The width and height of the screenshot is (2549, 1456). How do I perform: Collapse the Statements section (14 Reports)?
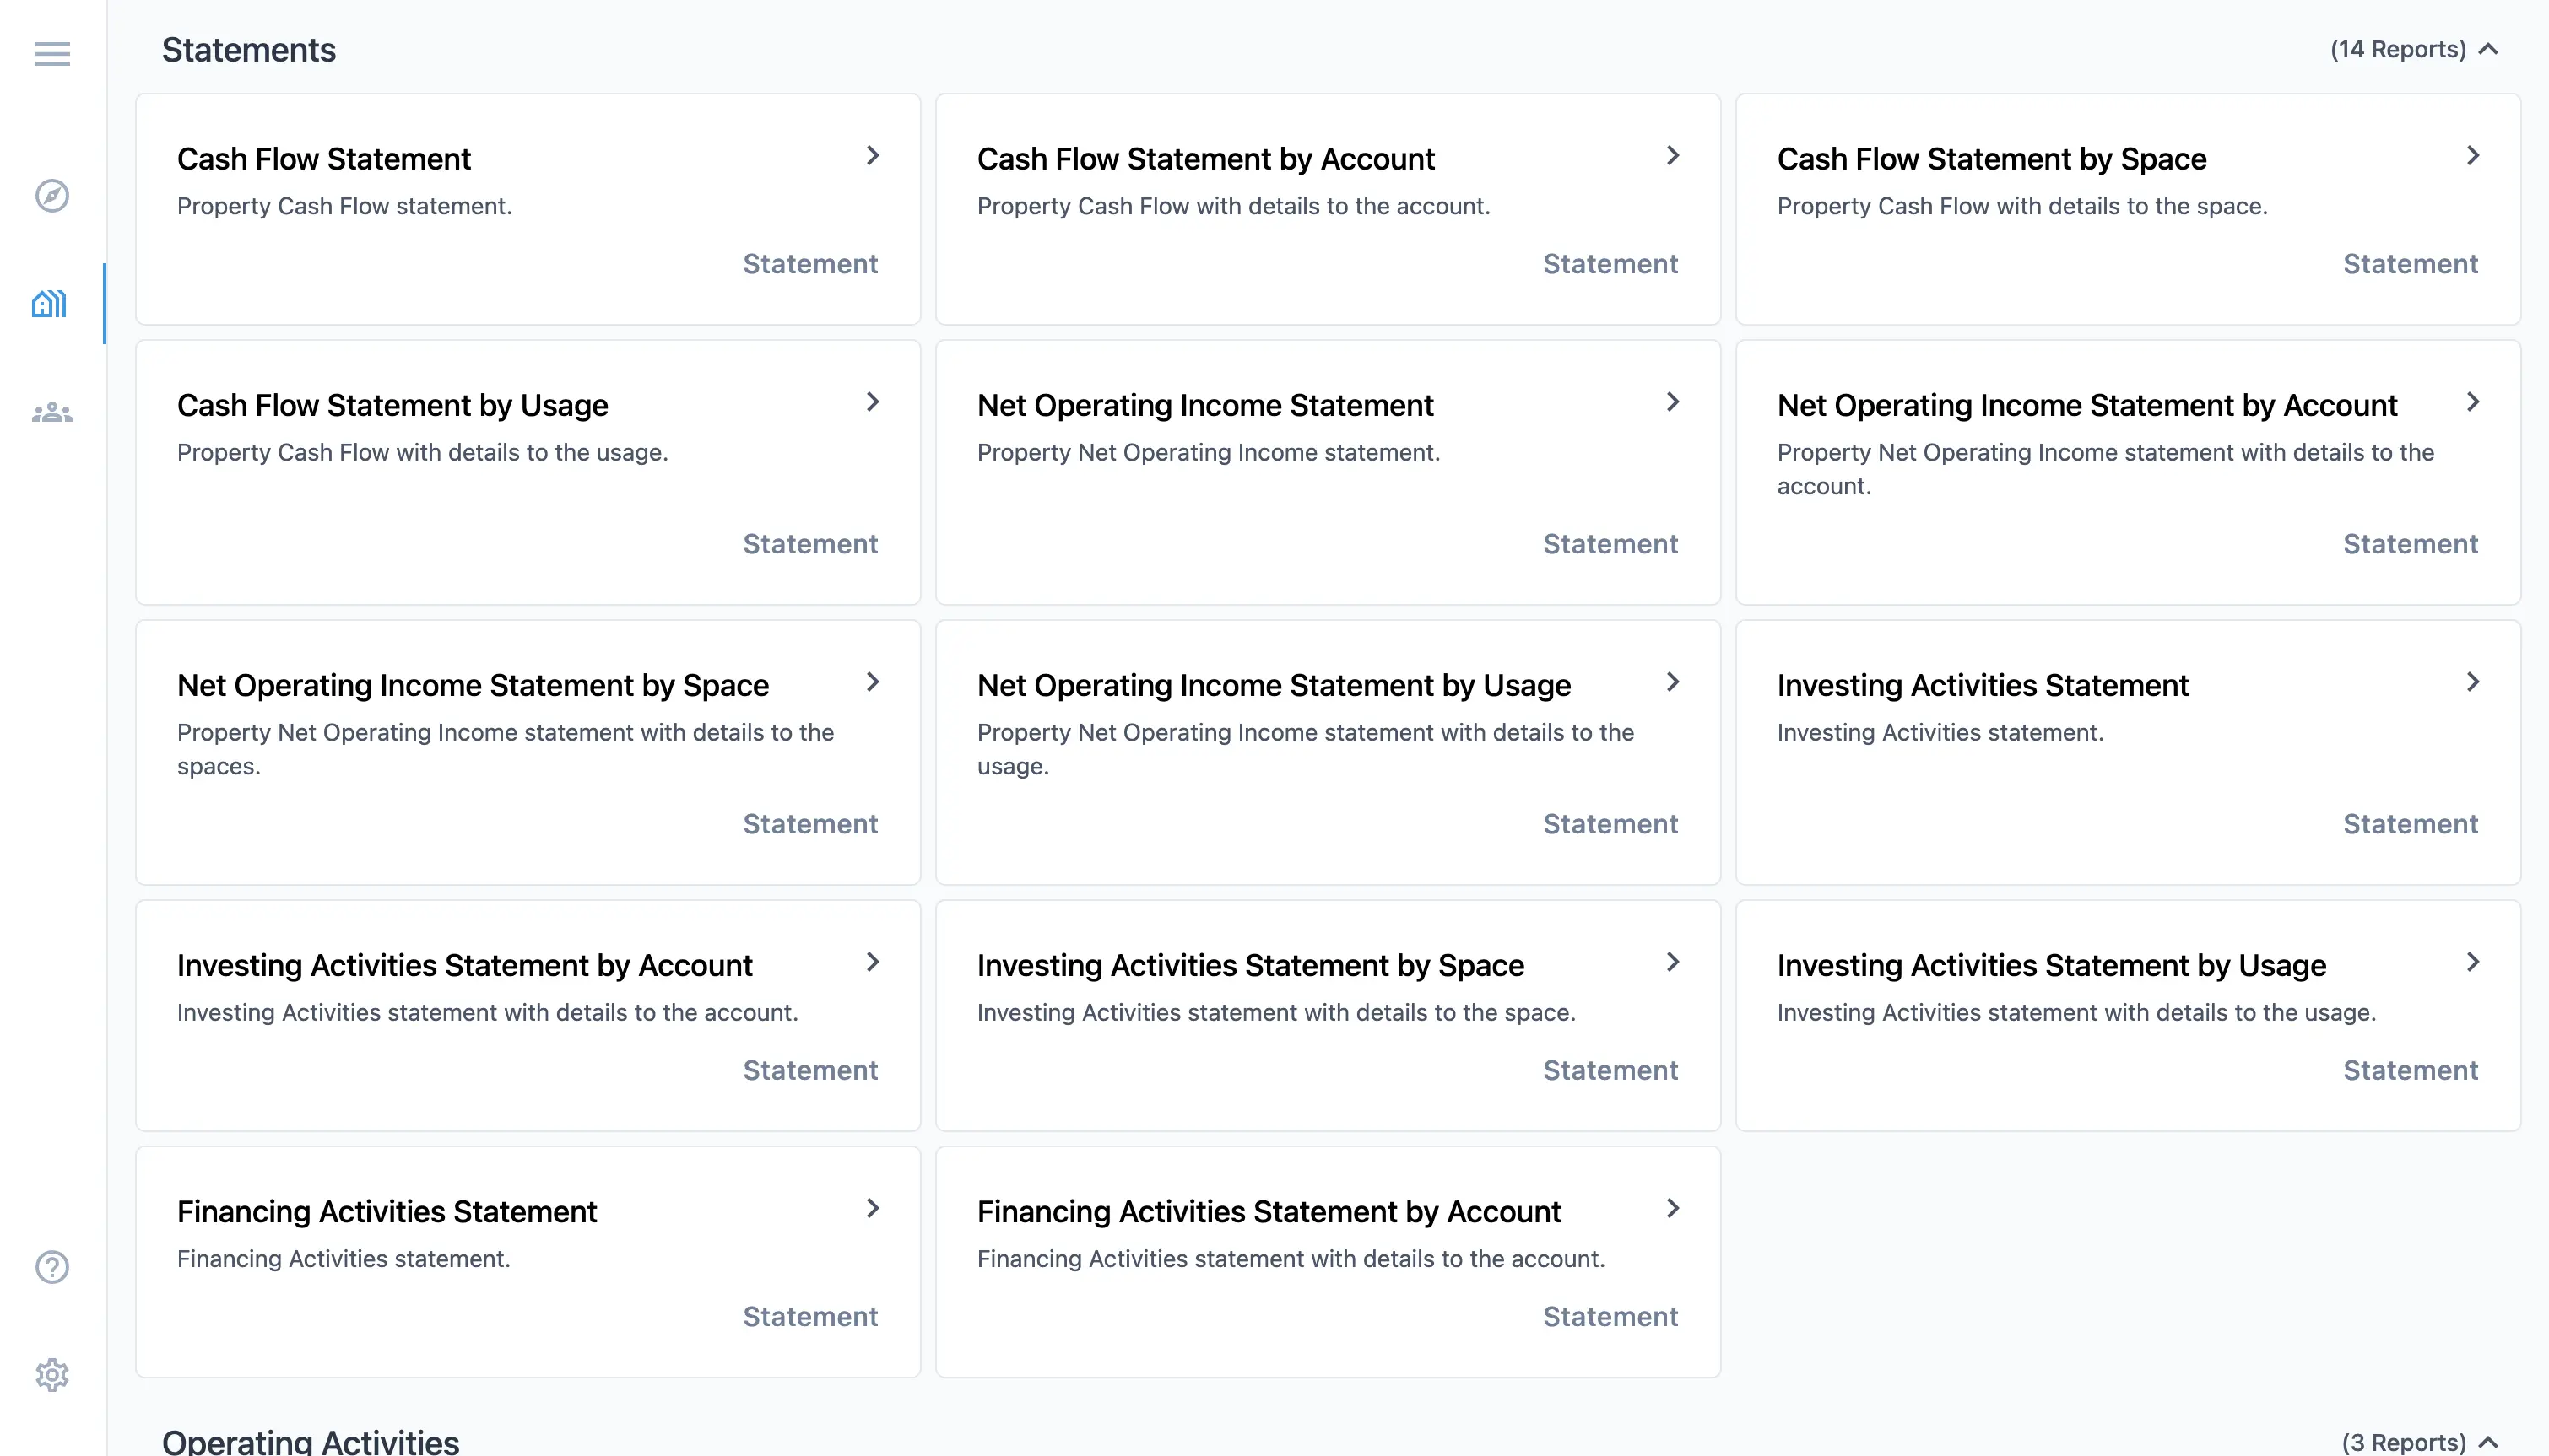pos(2489,49)
